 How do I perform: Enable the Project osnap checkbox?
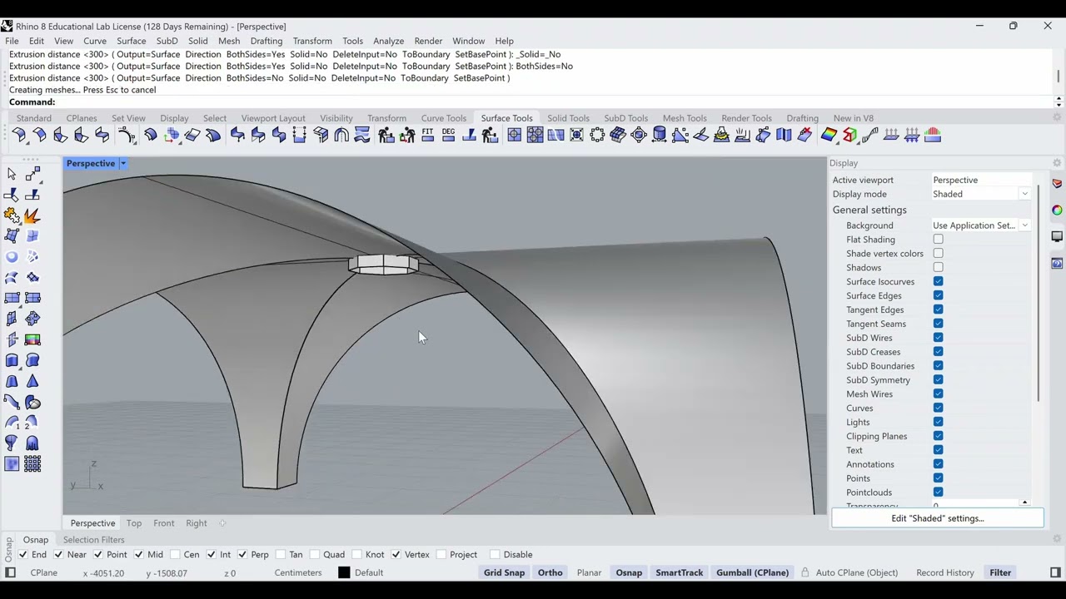[x=441, y=554]
